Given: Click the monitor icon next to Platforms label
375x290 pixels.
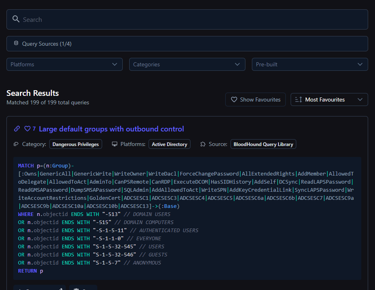Looking at the screenshot, I should tap(115, 144).
